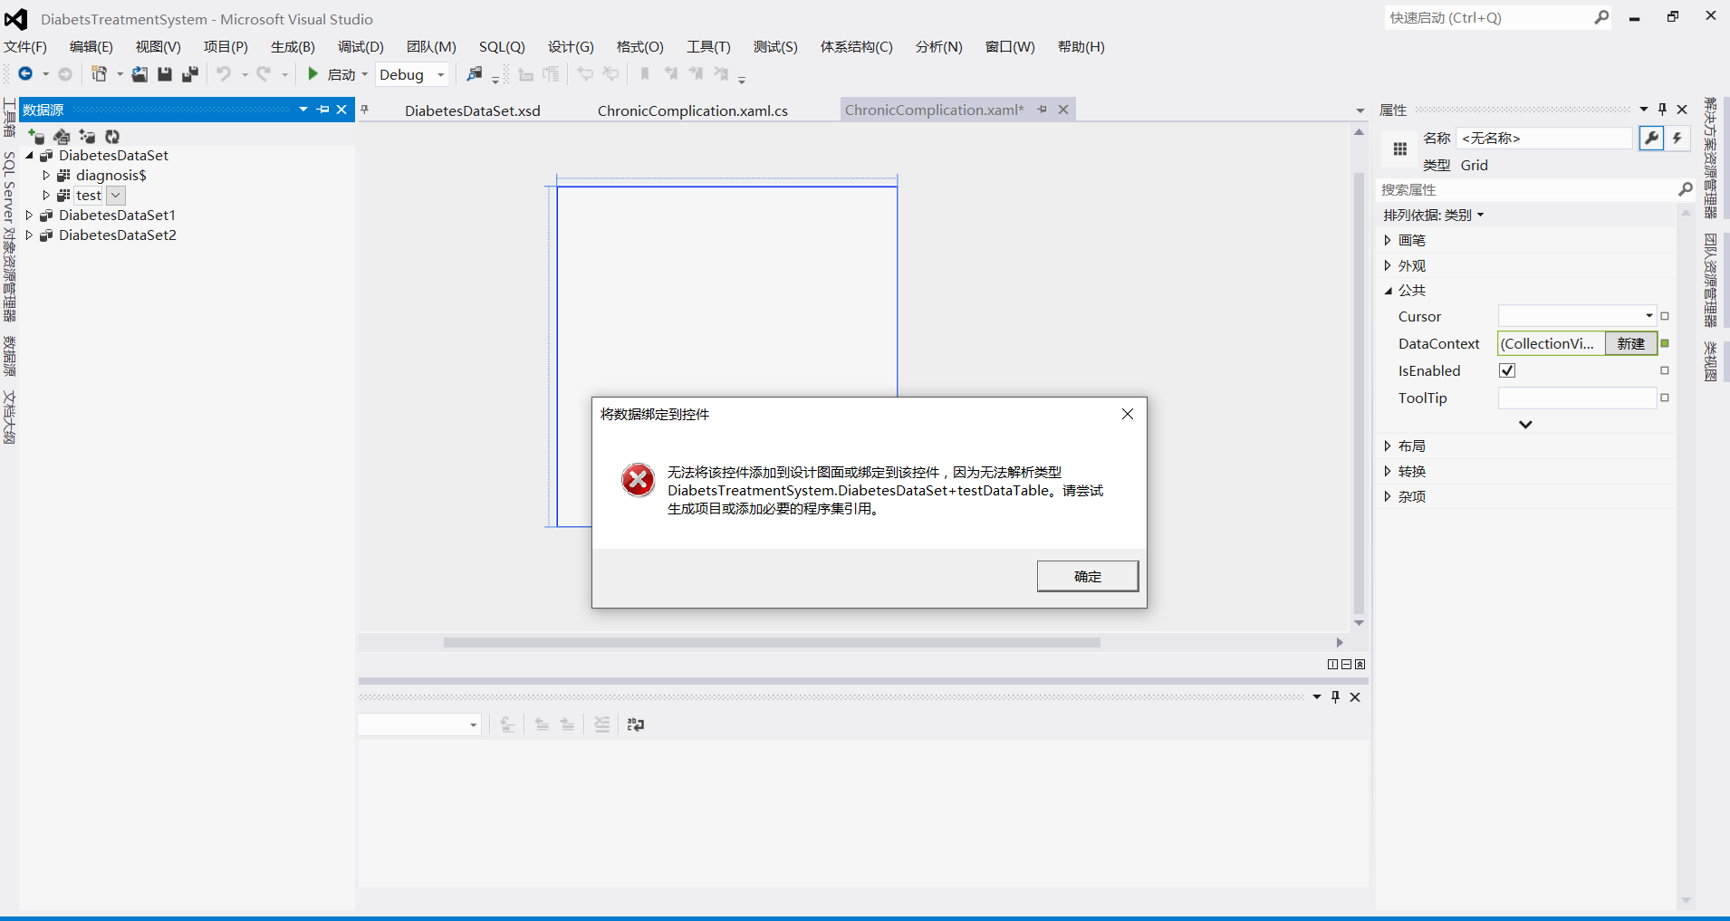Image resolution: width=1730 pixels, height=921 pixels.
Task: Open the 生成(B) menu
Action: click(293, 46)
